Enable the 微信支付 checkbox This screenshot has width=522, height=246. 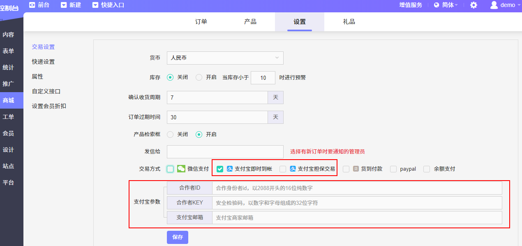[170, 169]
